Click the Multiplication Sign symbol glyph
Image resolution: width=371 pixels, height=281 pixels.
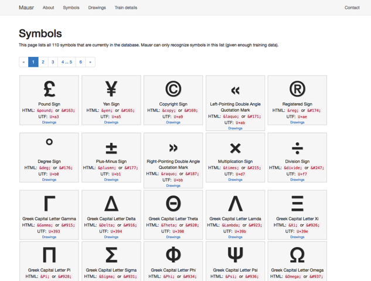click(x=235, y=149)
